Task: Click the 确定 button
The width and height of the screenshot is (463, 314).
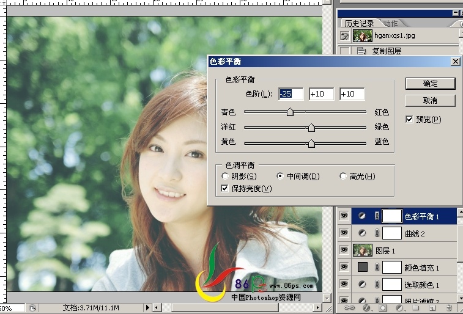Action: coord(430,84)
